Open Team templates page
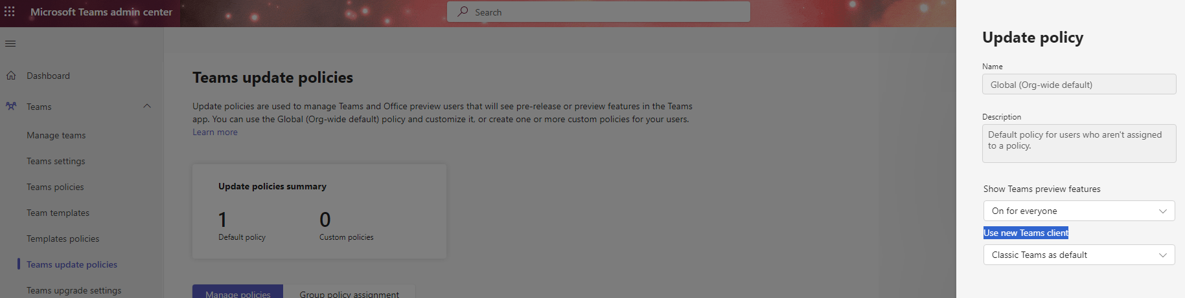 [x=58, y=213]
